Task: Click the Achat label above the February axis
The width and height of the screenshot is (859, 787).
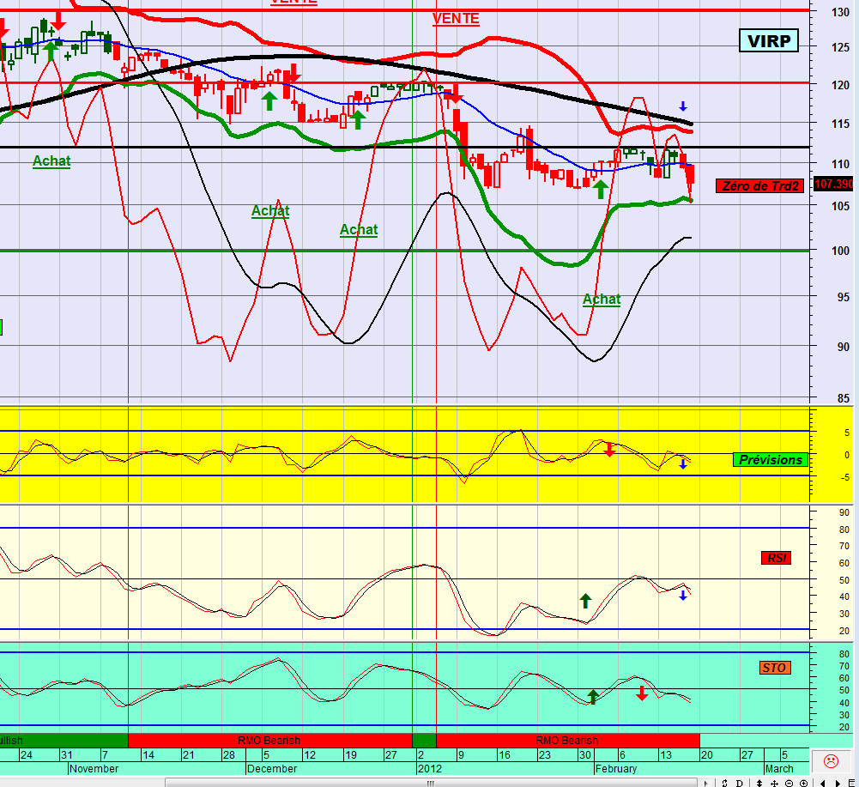Action: (602, 300)
